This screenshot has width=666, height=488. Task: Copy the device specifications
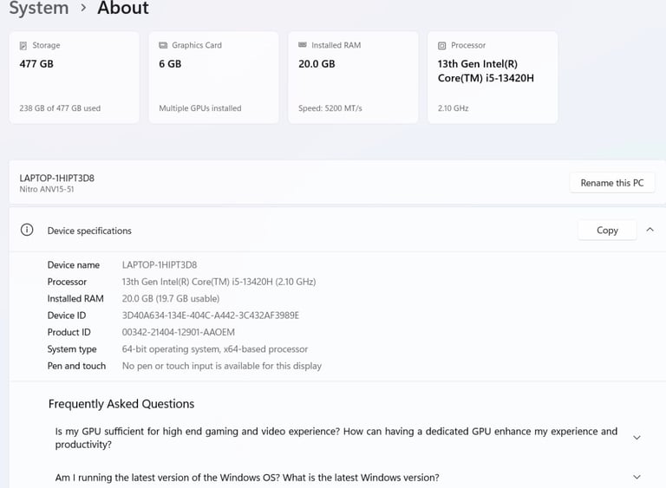point(607,230)
